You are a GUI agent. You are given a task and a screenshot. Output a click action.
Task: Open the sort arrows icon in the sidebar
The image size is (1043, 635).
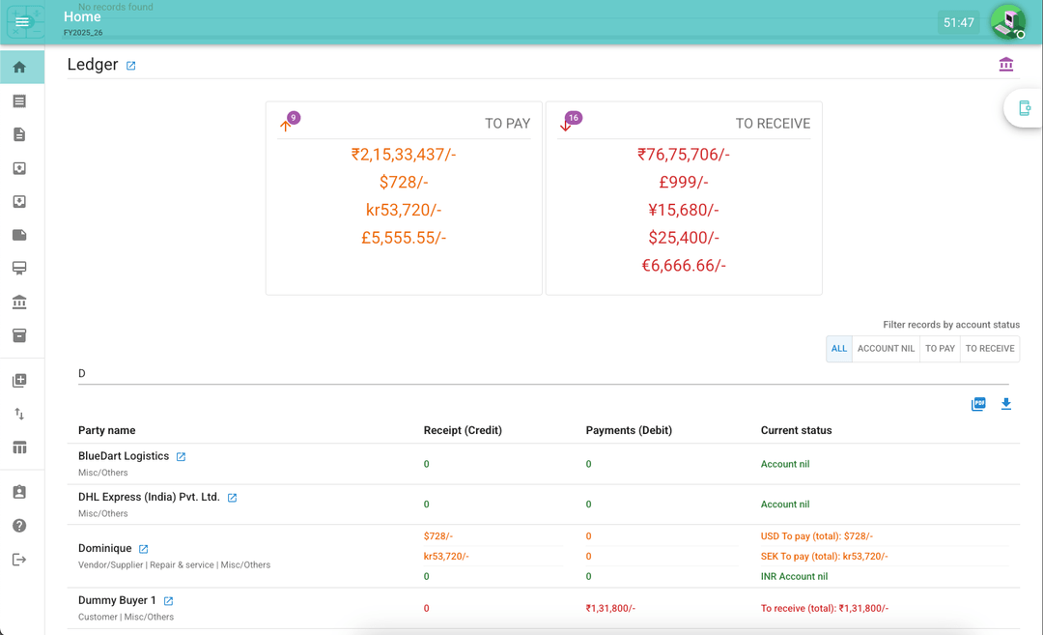point(20,413)
